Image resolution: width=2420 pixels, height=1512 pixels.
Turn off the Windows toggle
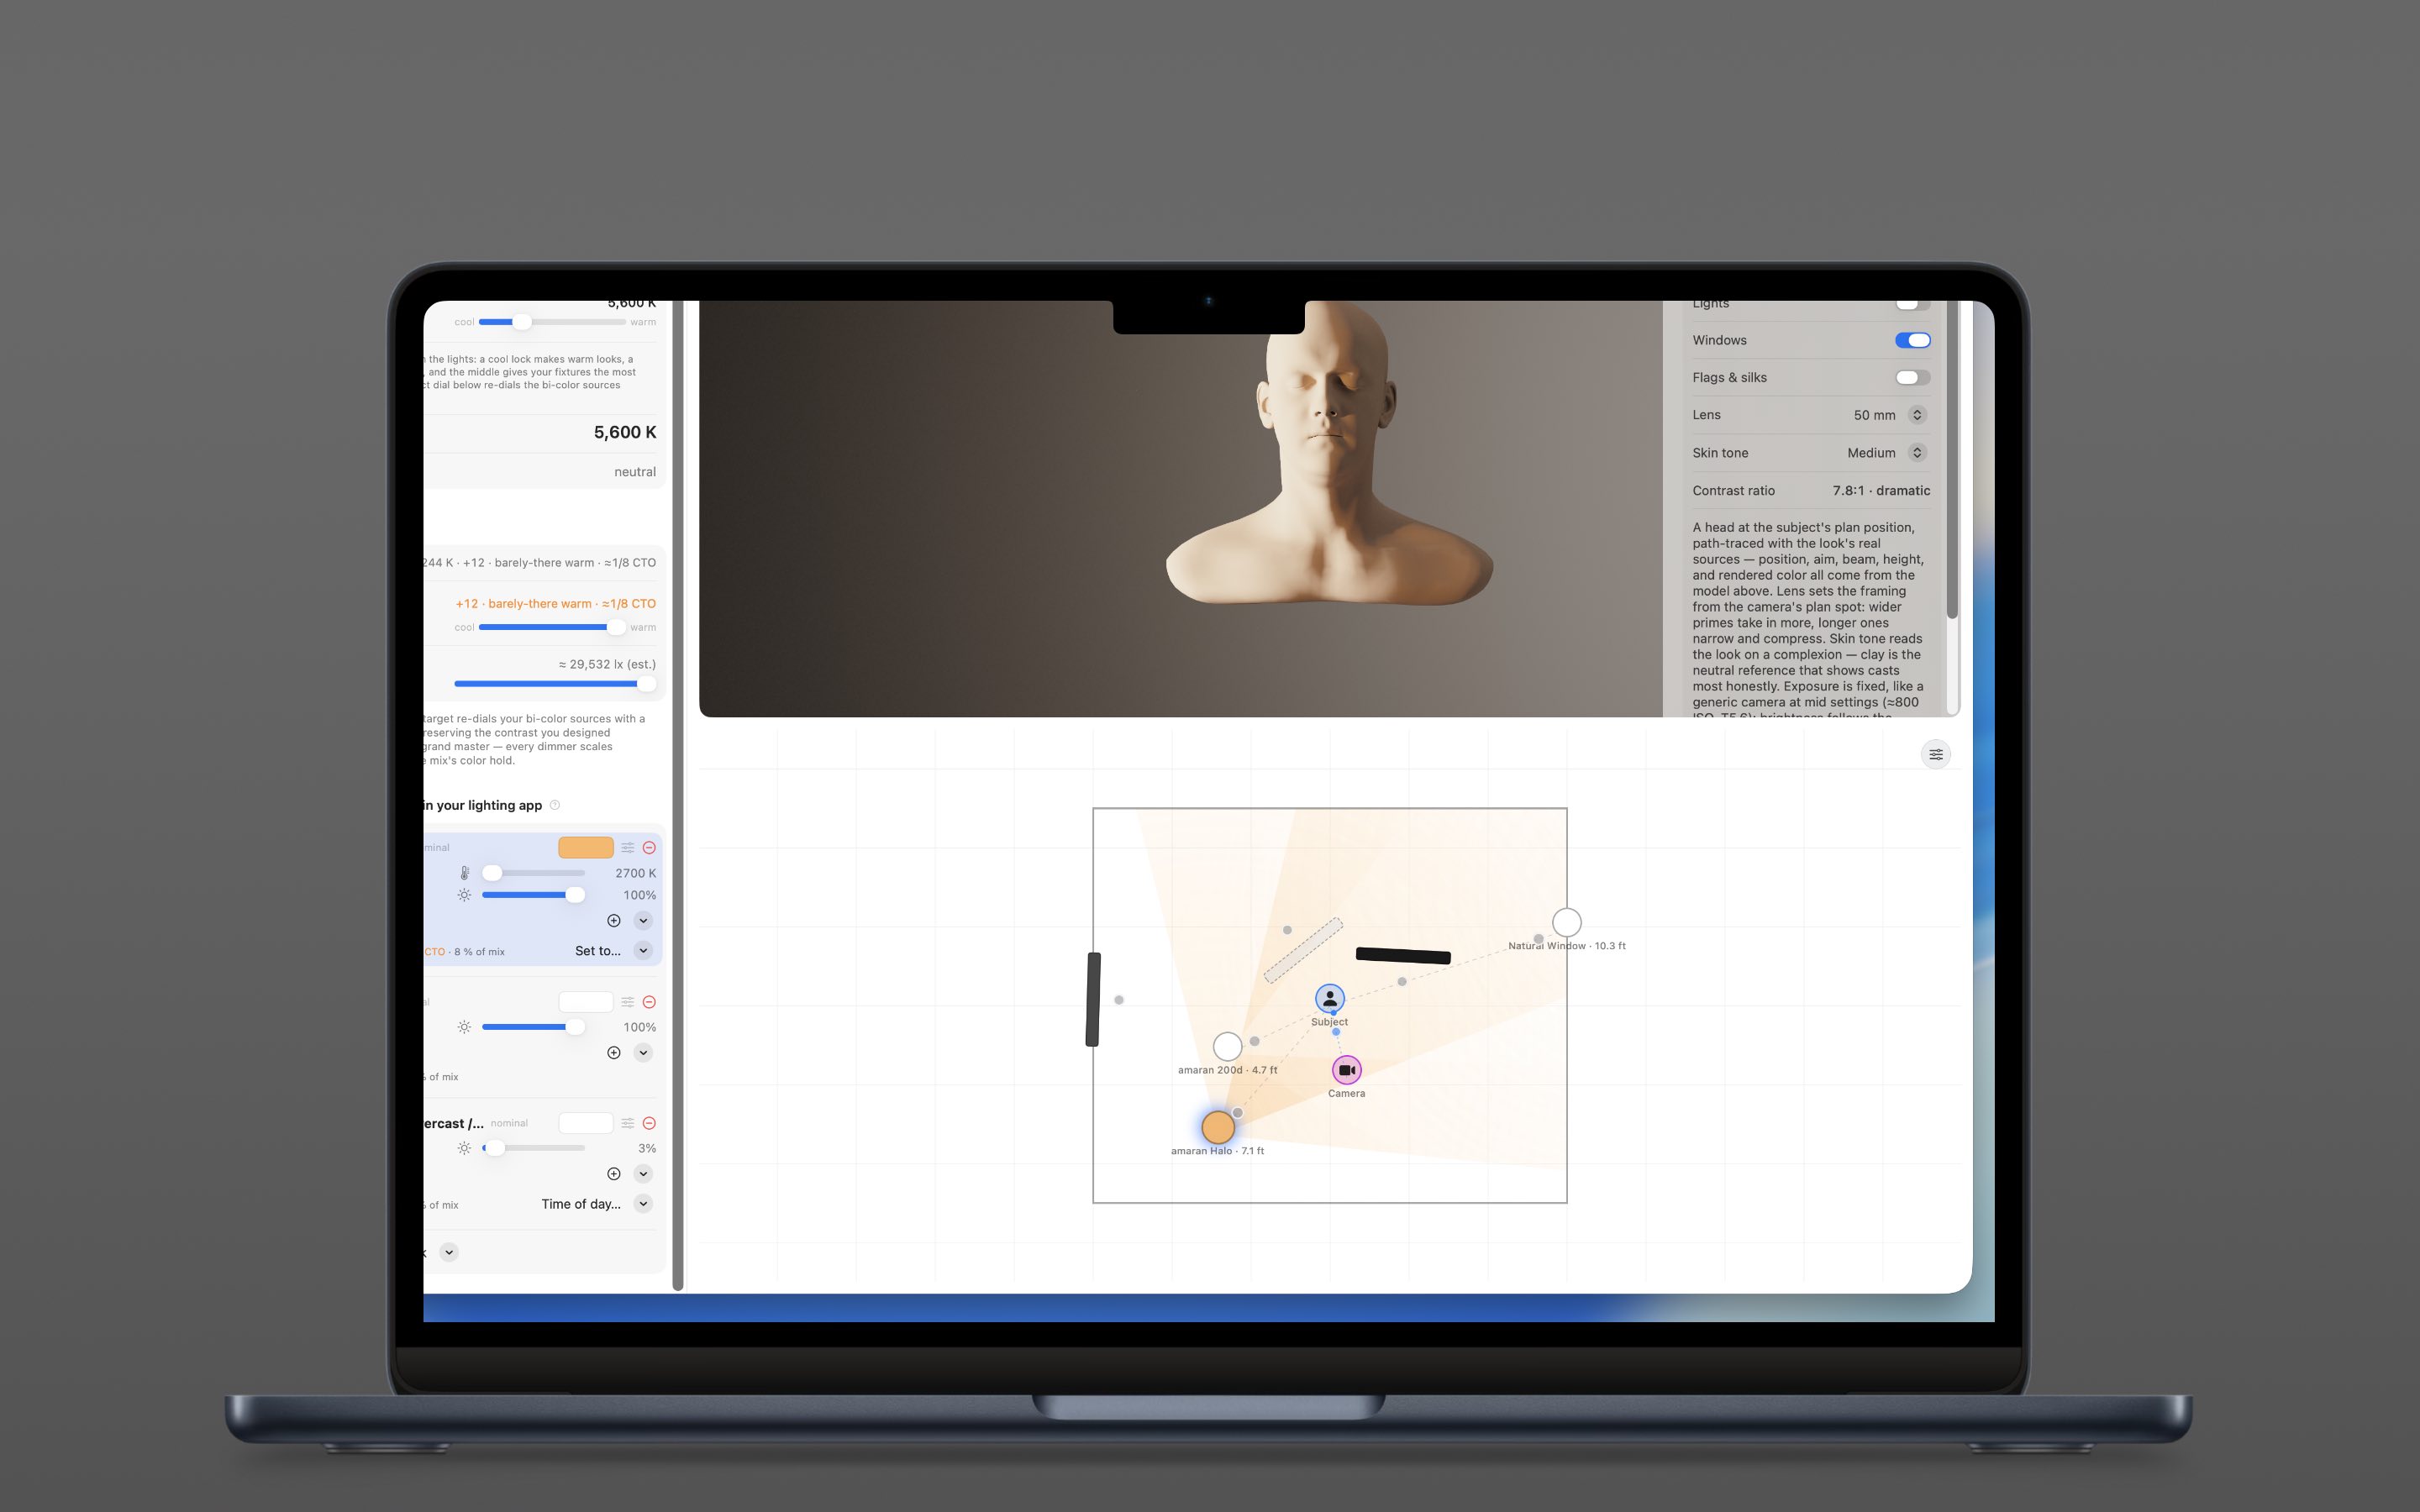[1912, 340]
